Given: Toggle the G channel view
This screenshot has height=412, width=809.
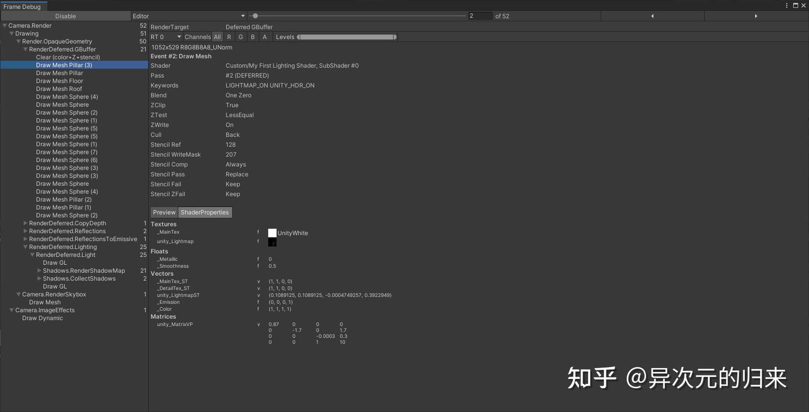Looking at the screenshot, I should point(240,37).
